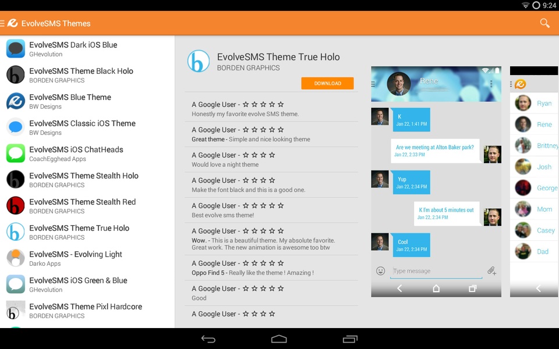The width and height of the screenshot is (559, 349).
Task: Open the 'EvolveSMS Dark iOS Blue' entry
Action: pos(87,48)
